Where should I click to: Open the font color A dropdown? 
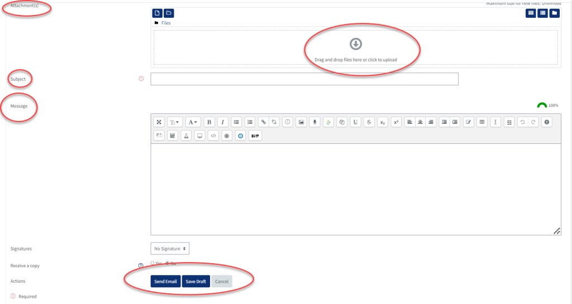pos(193,122)
